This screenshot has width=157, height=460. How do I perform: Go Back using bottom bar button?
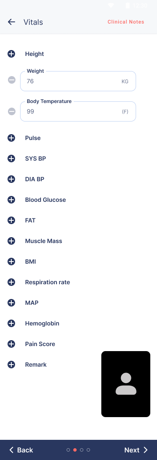[x=21, y=450]
